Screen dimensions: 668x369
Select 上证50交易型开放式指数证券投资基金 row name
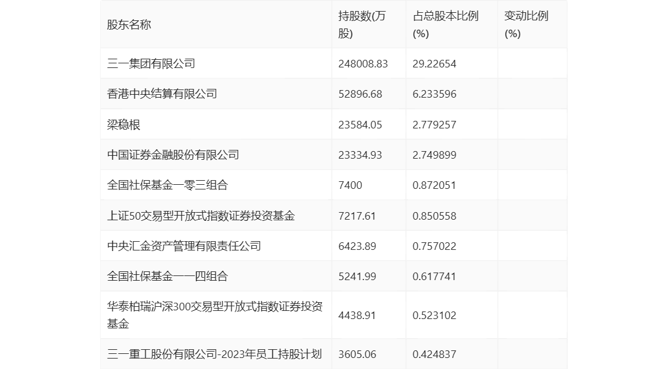point(201,216)
